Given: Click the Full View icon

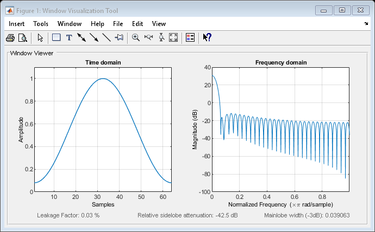Looking at the screenshot, I should [173, 38].
